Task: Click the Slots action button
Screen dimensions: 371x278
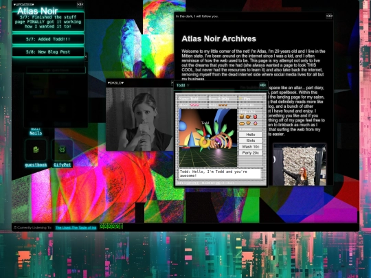Action: tap(251, 141)
